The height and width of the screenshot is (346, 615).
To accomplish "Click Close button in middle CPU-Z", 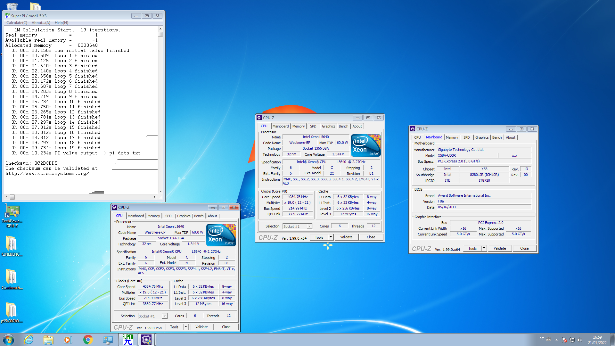I will click(x=371, y=237).
